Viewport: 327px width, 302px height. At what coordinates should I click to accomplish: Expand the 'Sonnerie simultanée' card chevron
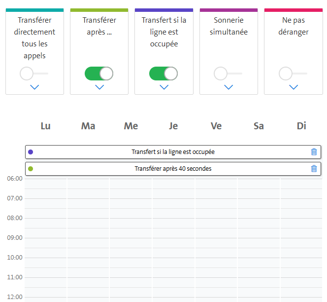[229, 87]
